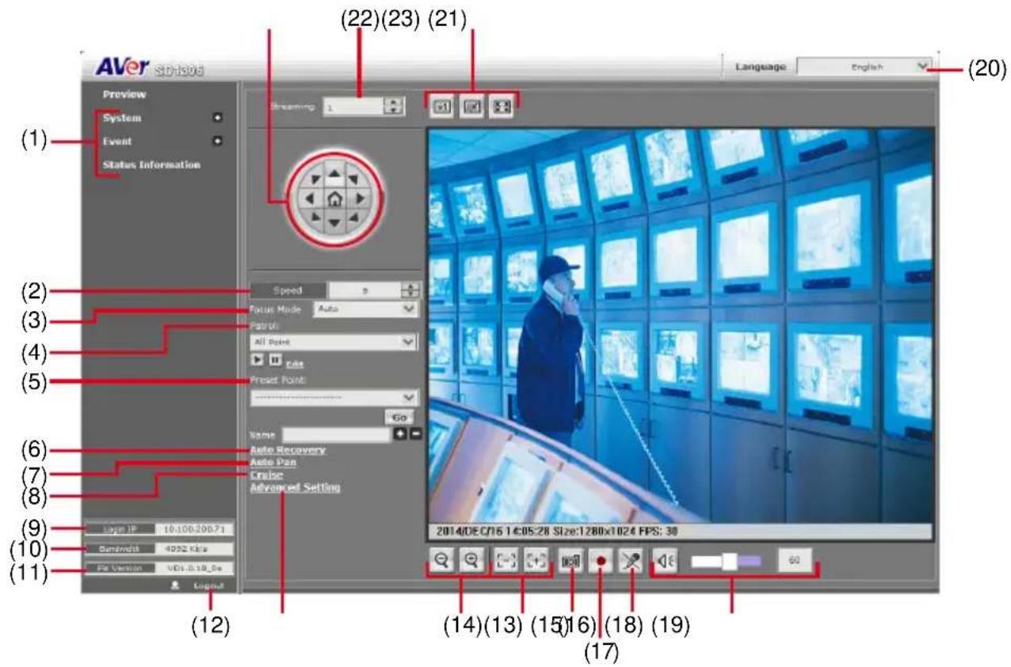The image size is (1011, 667).
Task: Move camera diagonally down-right on PTZ pad
Action: click(x=353, y=215)
